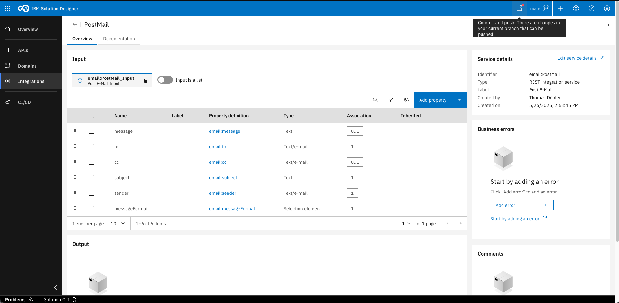The image size is (619, 303).
Task: Check the box for the message row
Action: pos(91,131)
